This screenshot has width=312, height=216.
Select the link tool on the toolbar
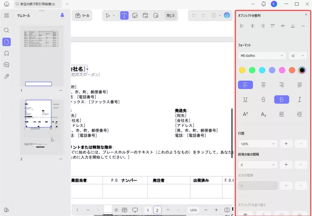pos(145,15)
